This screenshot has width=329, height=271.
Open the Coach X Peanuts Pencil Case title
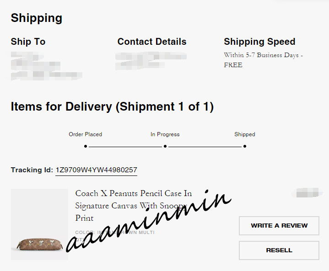133,205
